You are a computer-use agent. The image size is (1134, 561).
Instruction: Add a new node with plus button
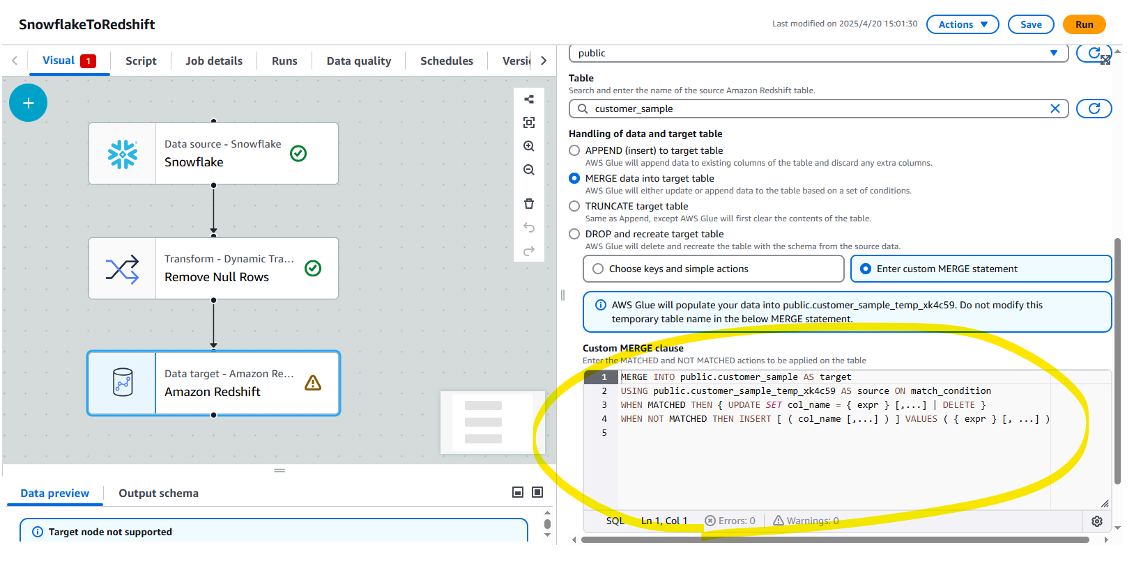click(x=28, y=103)
